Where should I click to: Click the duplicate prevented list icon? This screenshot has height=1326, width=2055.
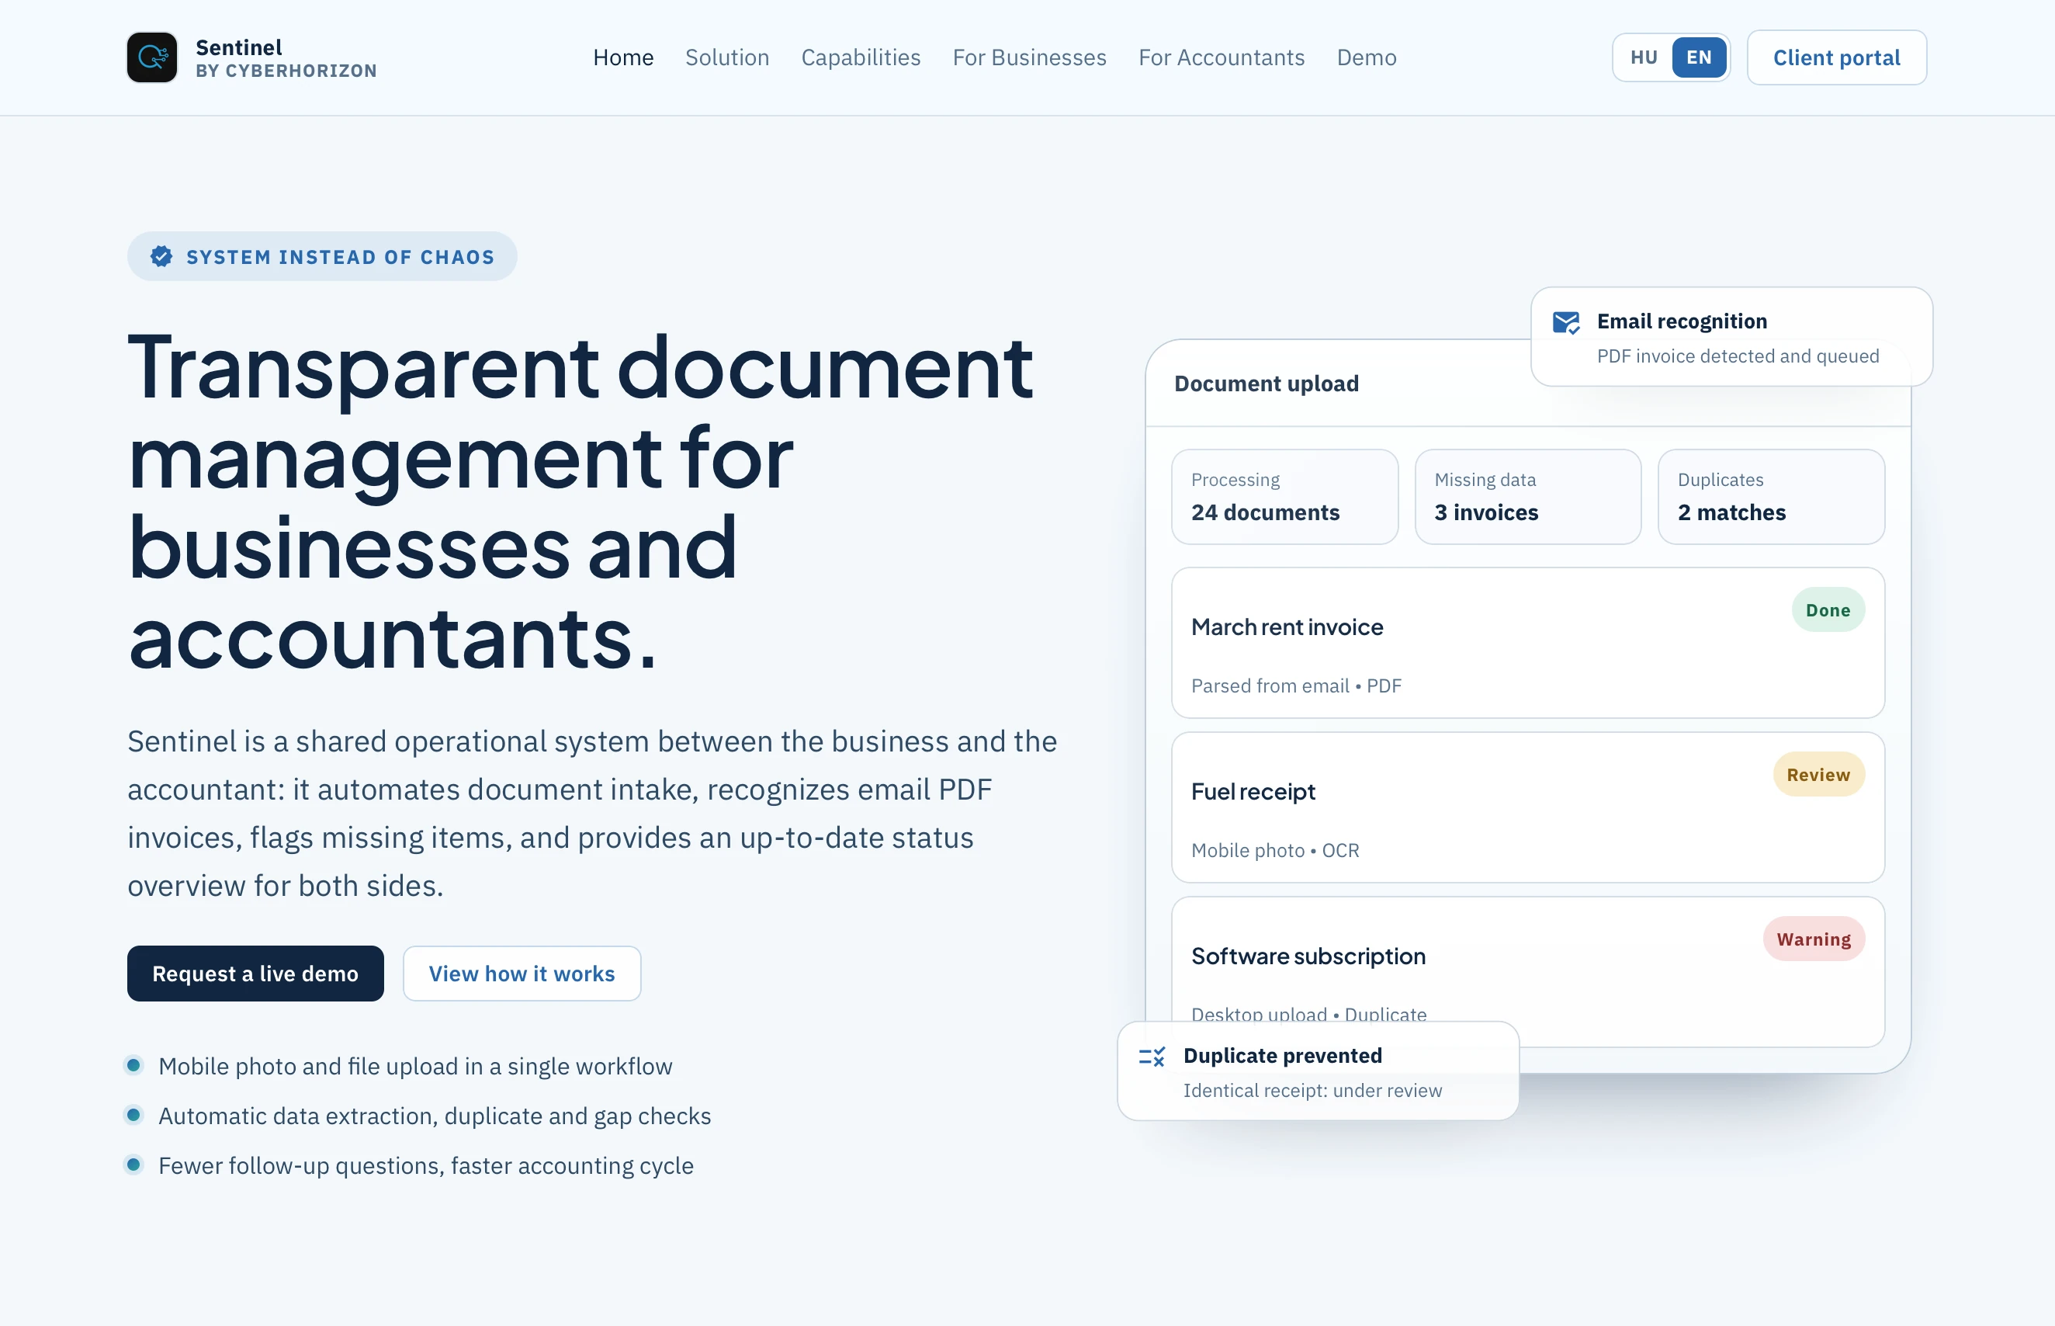coord(1152,1057)
